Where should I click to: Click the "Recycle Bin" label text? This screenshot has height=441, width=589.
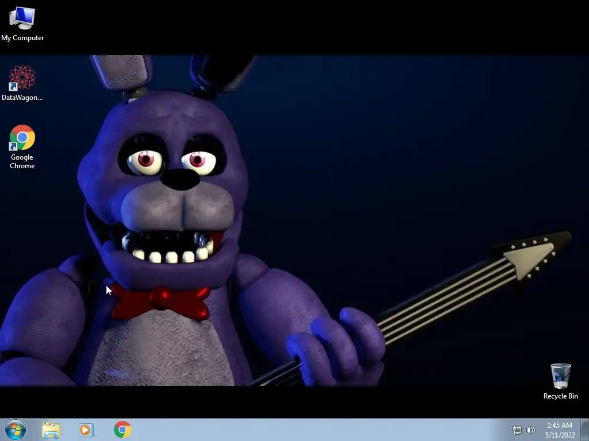point(560,396)
